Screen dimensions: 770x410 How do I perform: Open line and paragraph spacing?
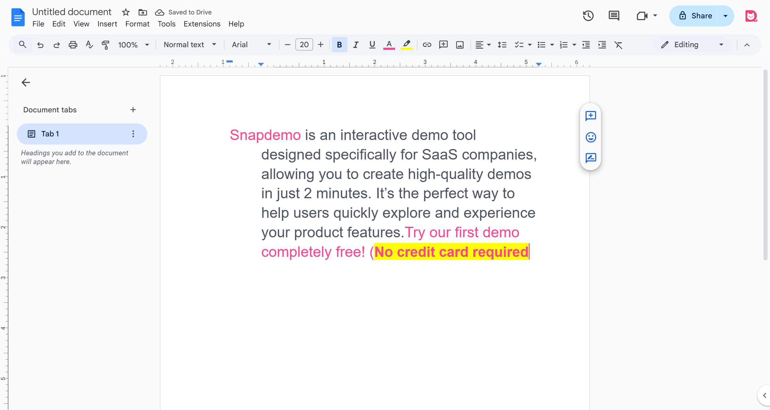point(502,45)
